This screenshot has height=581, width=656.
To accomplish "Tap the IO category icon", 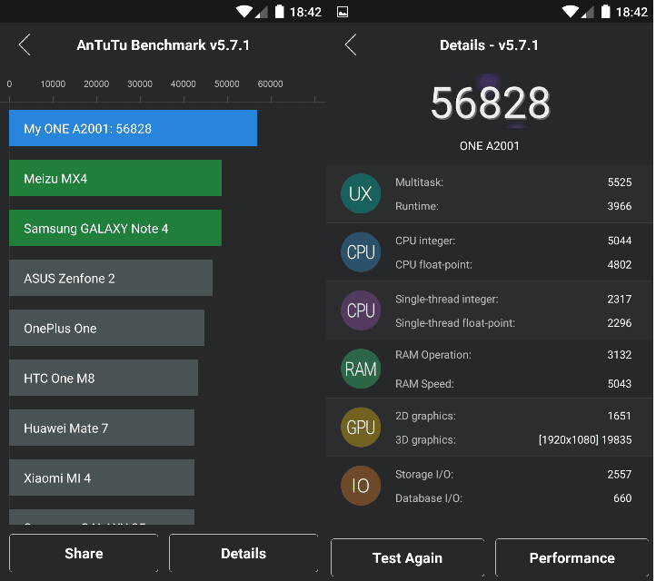I will pos(361,486).
